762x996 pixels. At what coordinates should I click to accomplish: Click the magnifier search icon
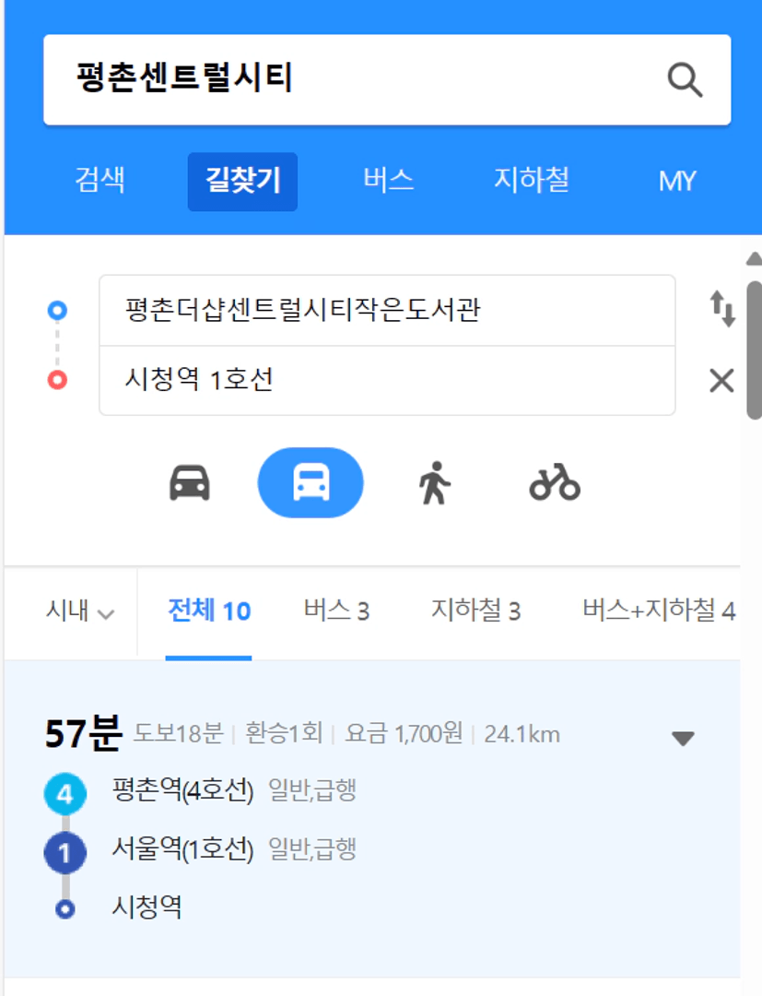click(x=686, y=80)
